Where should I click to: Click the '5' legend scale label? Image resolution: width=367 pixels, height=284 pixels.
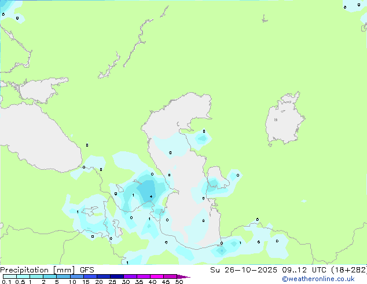(x=57, y=282)
